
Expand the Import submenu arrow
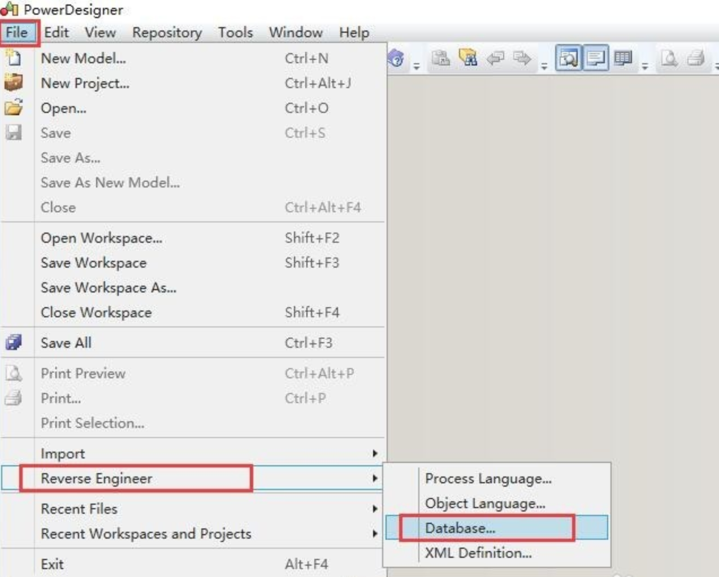pos(374,453)
